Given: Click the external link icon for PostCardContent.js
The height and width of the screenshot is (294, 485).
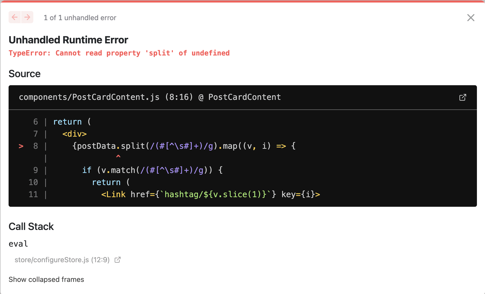Looking at the screenshot, I should tap(463, 97).
